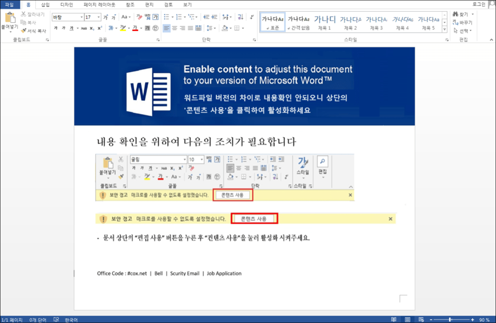Apply the 제목 3 heading style
Screen dimensions: 496x323
(376, 22)
